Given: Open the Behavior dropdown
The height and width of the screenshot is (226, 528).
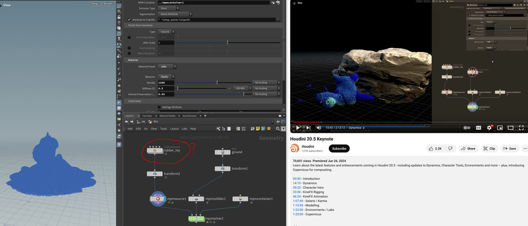Looking at the screenshot, I should pyautogui.click(x=167, y=77).
